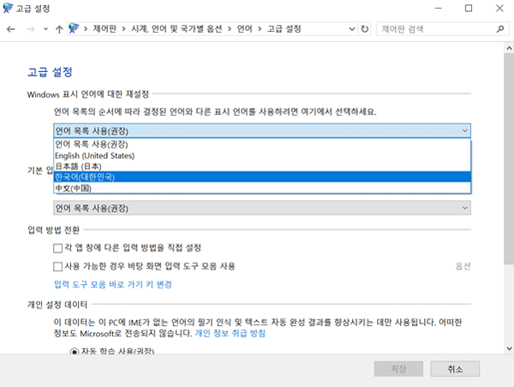Select English (United States) option
514x387 pixels.
pos(262,155)
